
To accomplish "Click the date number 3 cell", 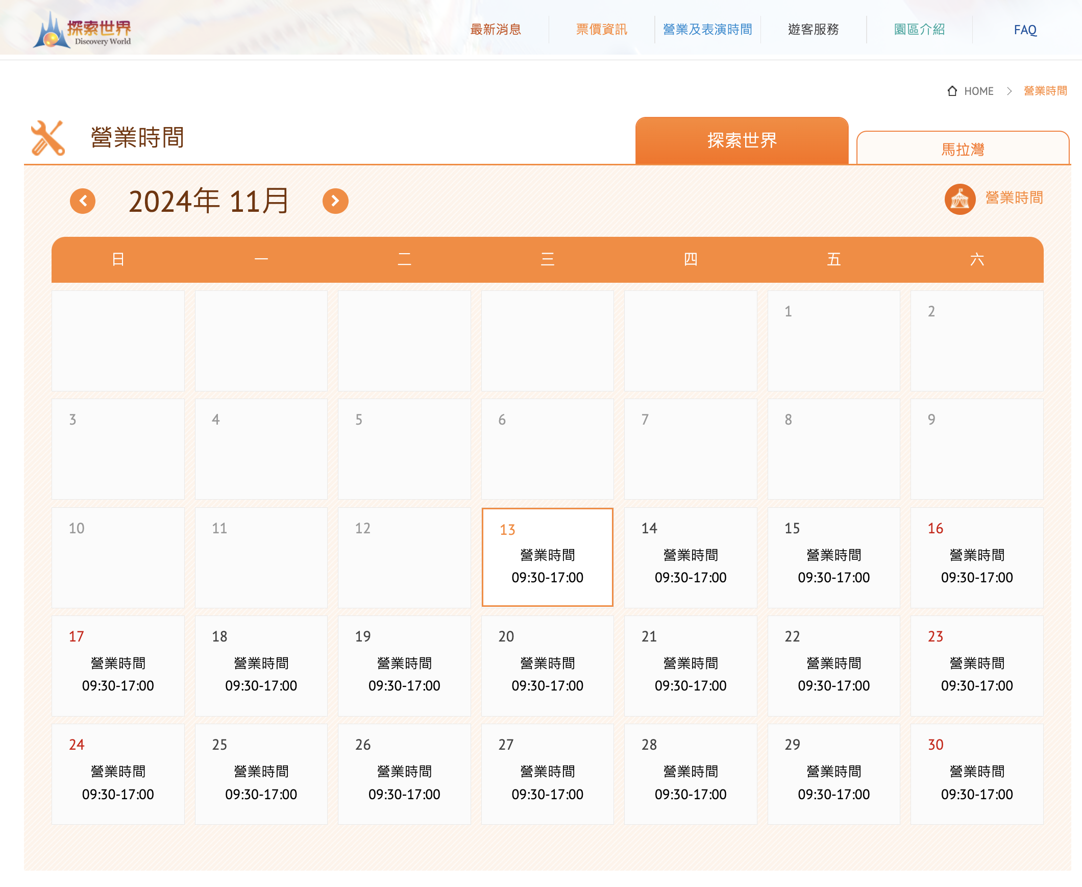I will click(x=118, y=449).
